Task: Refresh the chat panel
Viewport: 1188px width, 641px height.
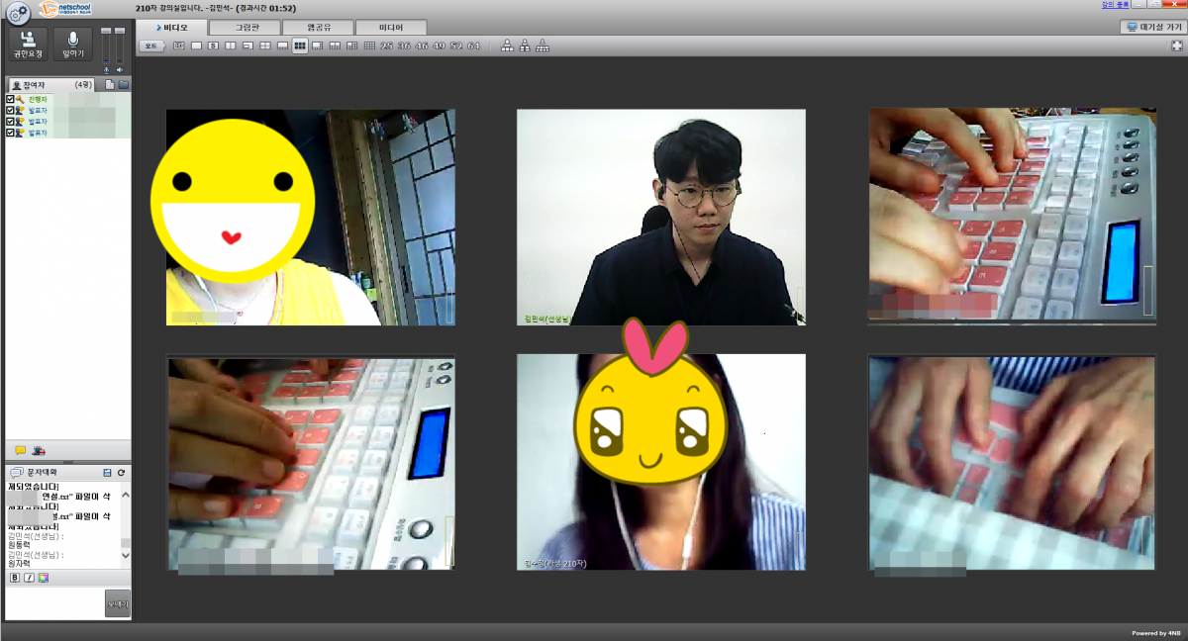Action: (x=121, y=473)
